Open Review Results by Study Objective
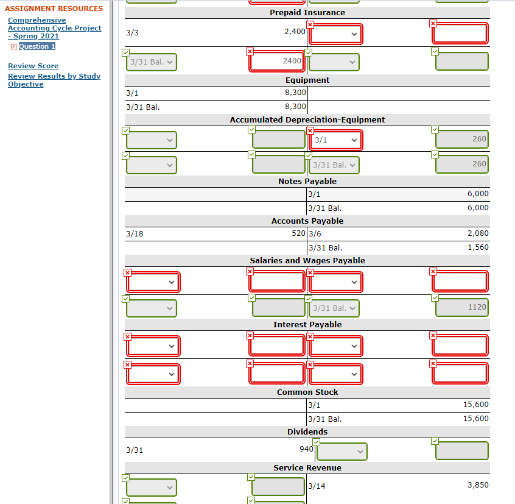 point(54,80)
